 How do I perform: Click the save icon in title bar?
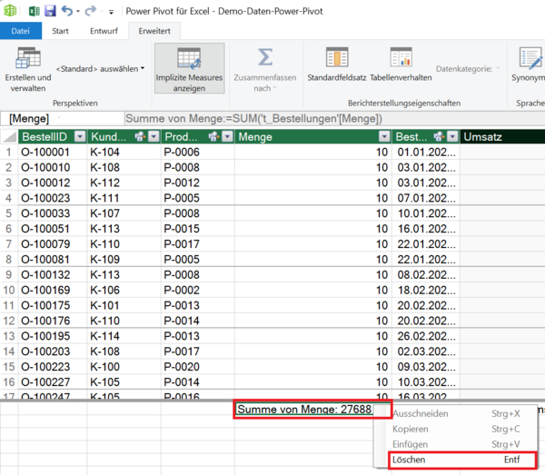click(50, 11)
